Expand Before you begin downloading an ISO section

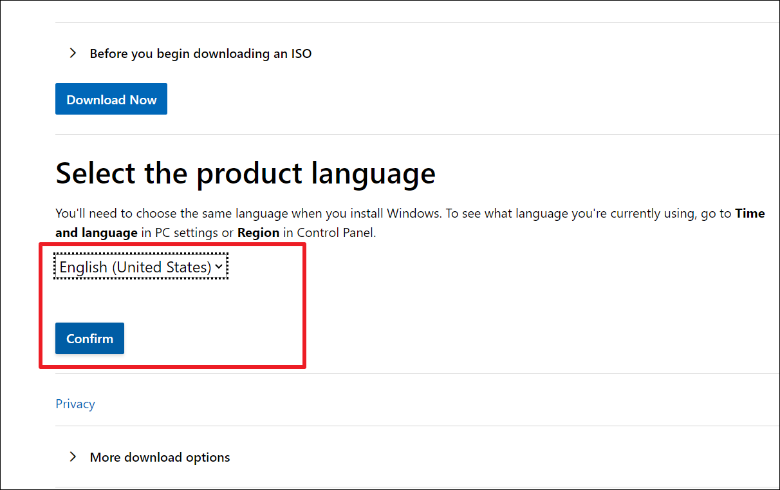point(200,54)
